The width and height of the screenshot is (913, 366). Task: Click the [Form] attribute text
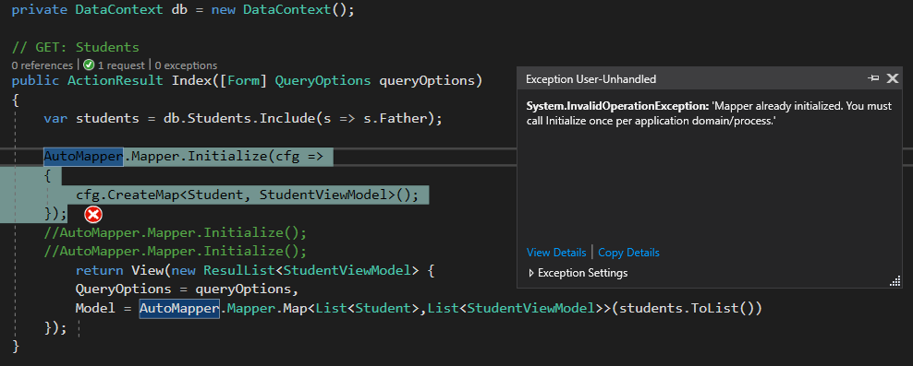(243, 81)
